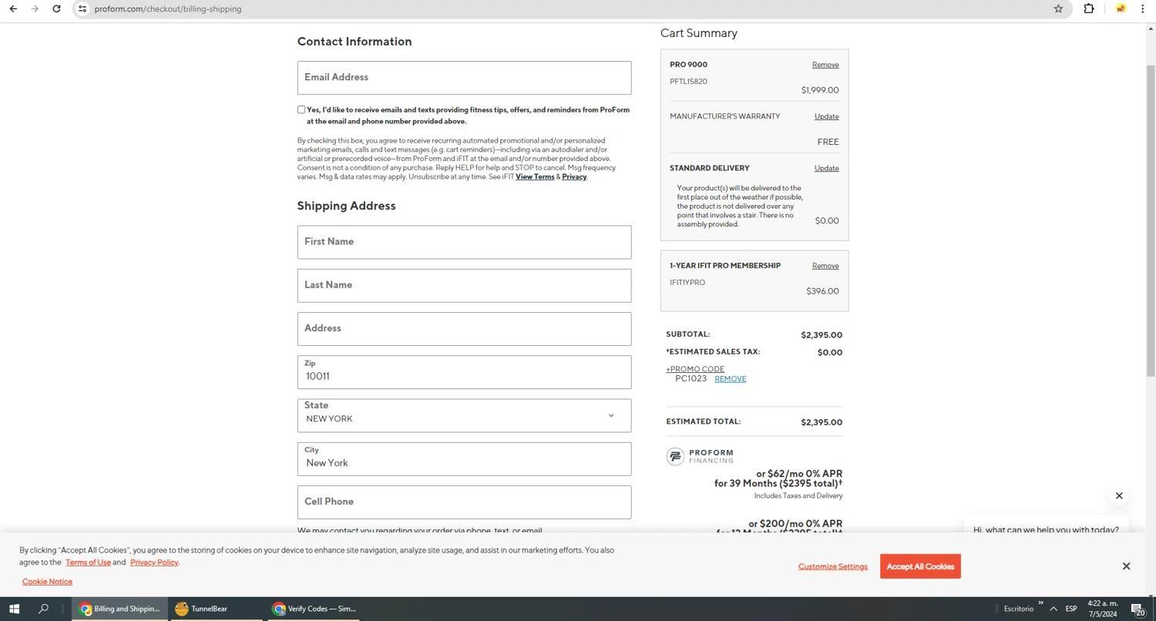This screenshot has width=1156, height=621.
Task: Open the ESP language indicator in taskbar
Action: coord(1071,609)
